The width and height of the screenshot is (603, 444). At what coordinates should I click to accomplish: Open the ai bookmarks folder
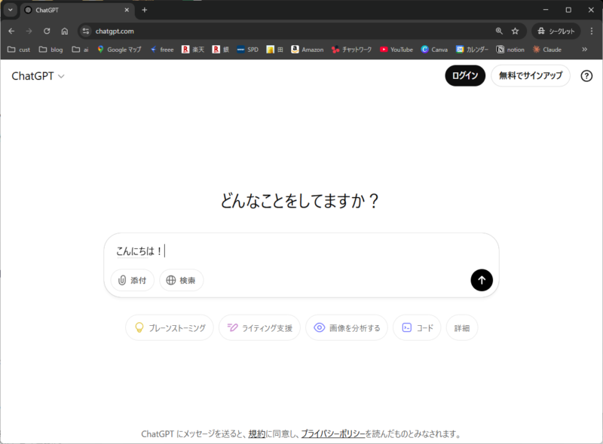[81, 50]
